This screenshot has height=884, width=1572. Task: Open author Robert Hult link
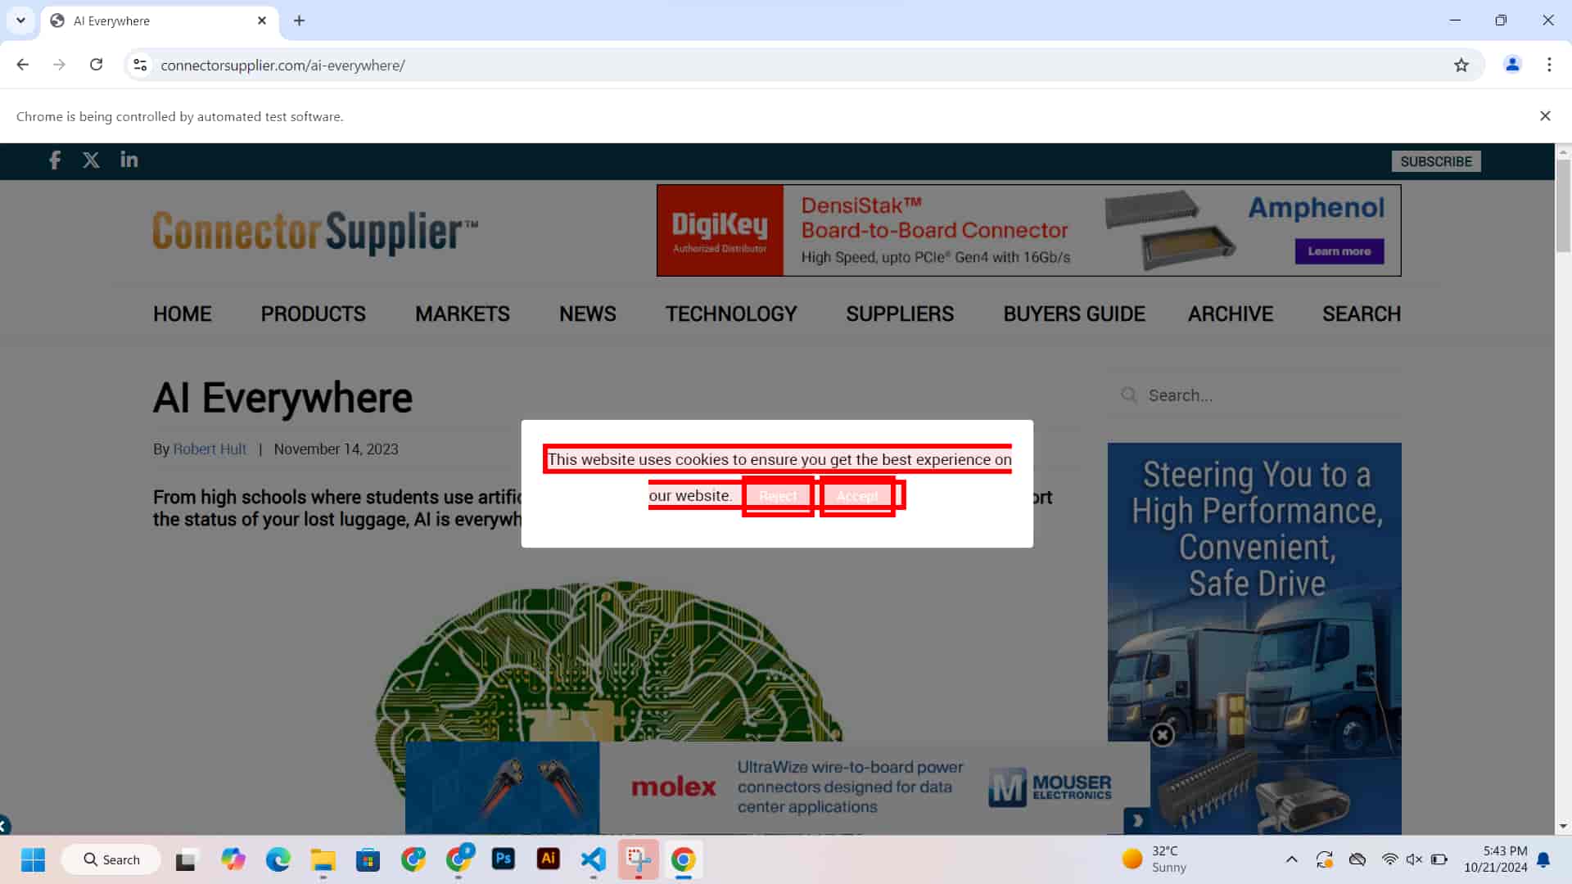[210, 449]
